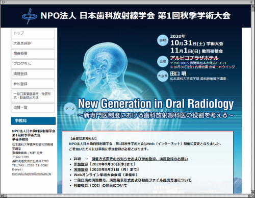Click the 会場 circle icon
255x198 pixels.
(163, 61)
